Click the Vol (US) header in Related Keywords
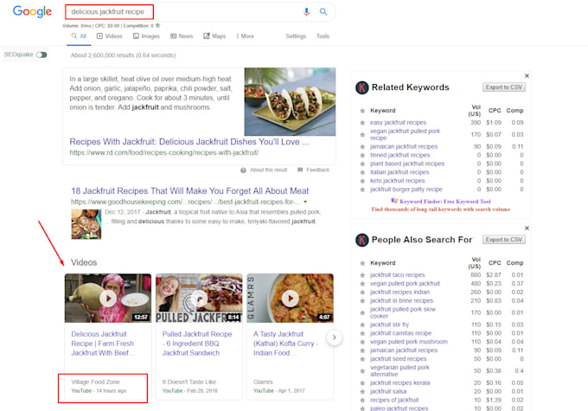 point(475,111)
